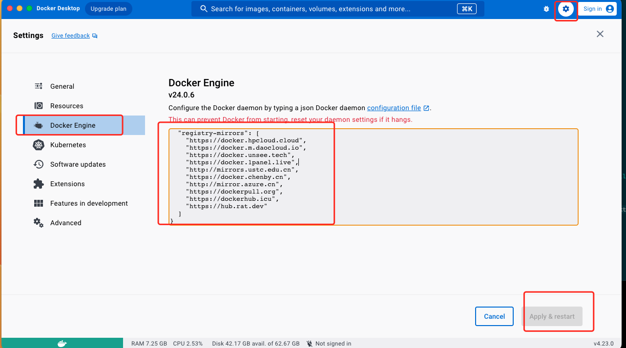Click the docker.chenby.cn mirror line
626x348 pixels.
point(238,177)
